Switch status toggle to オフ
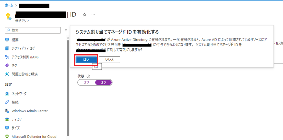The image size is (283, 140). pyautogui.click(x=86, y=82)
